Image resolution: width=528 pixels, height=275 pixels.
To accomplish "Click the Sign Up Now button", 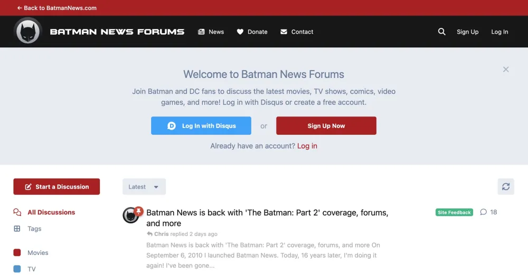I will (326, 126).
